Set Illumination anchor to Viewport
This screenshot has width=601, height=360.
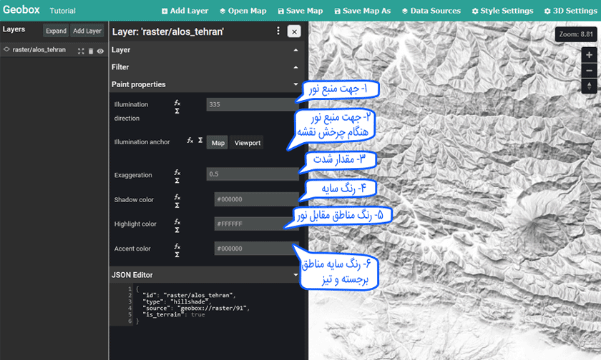248,143
